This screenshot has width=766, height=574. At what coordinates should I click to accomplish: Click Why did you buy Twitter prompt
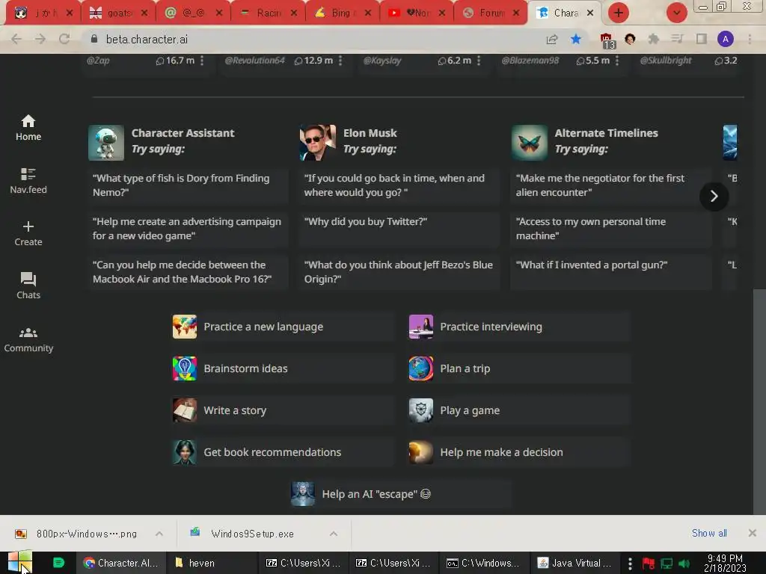tap(399, 229)
